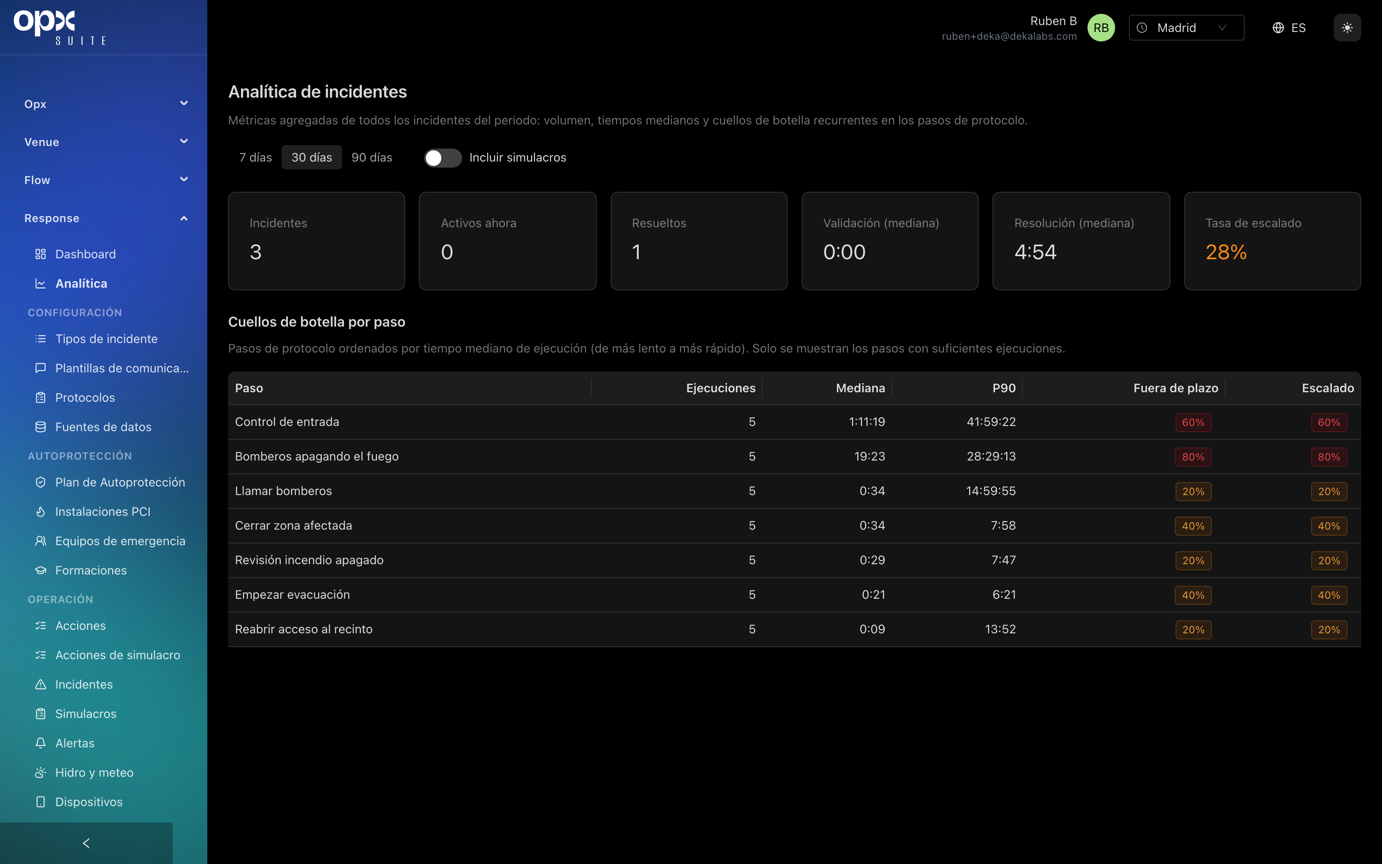Click the Protocolos clipboard icon

(x=41, y=398)
